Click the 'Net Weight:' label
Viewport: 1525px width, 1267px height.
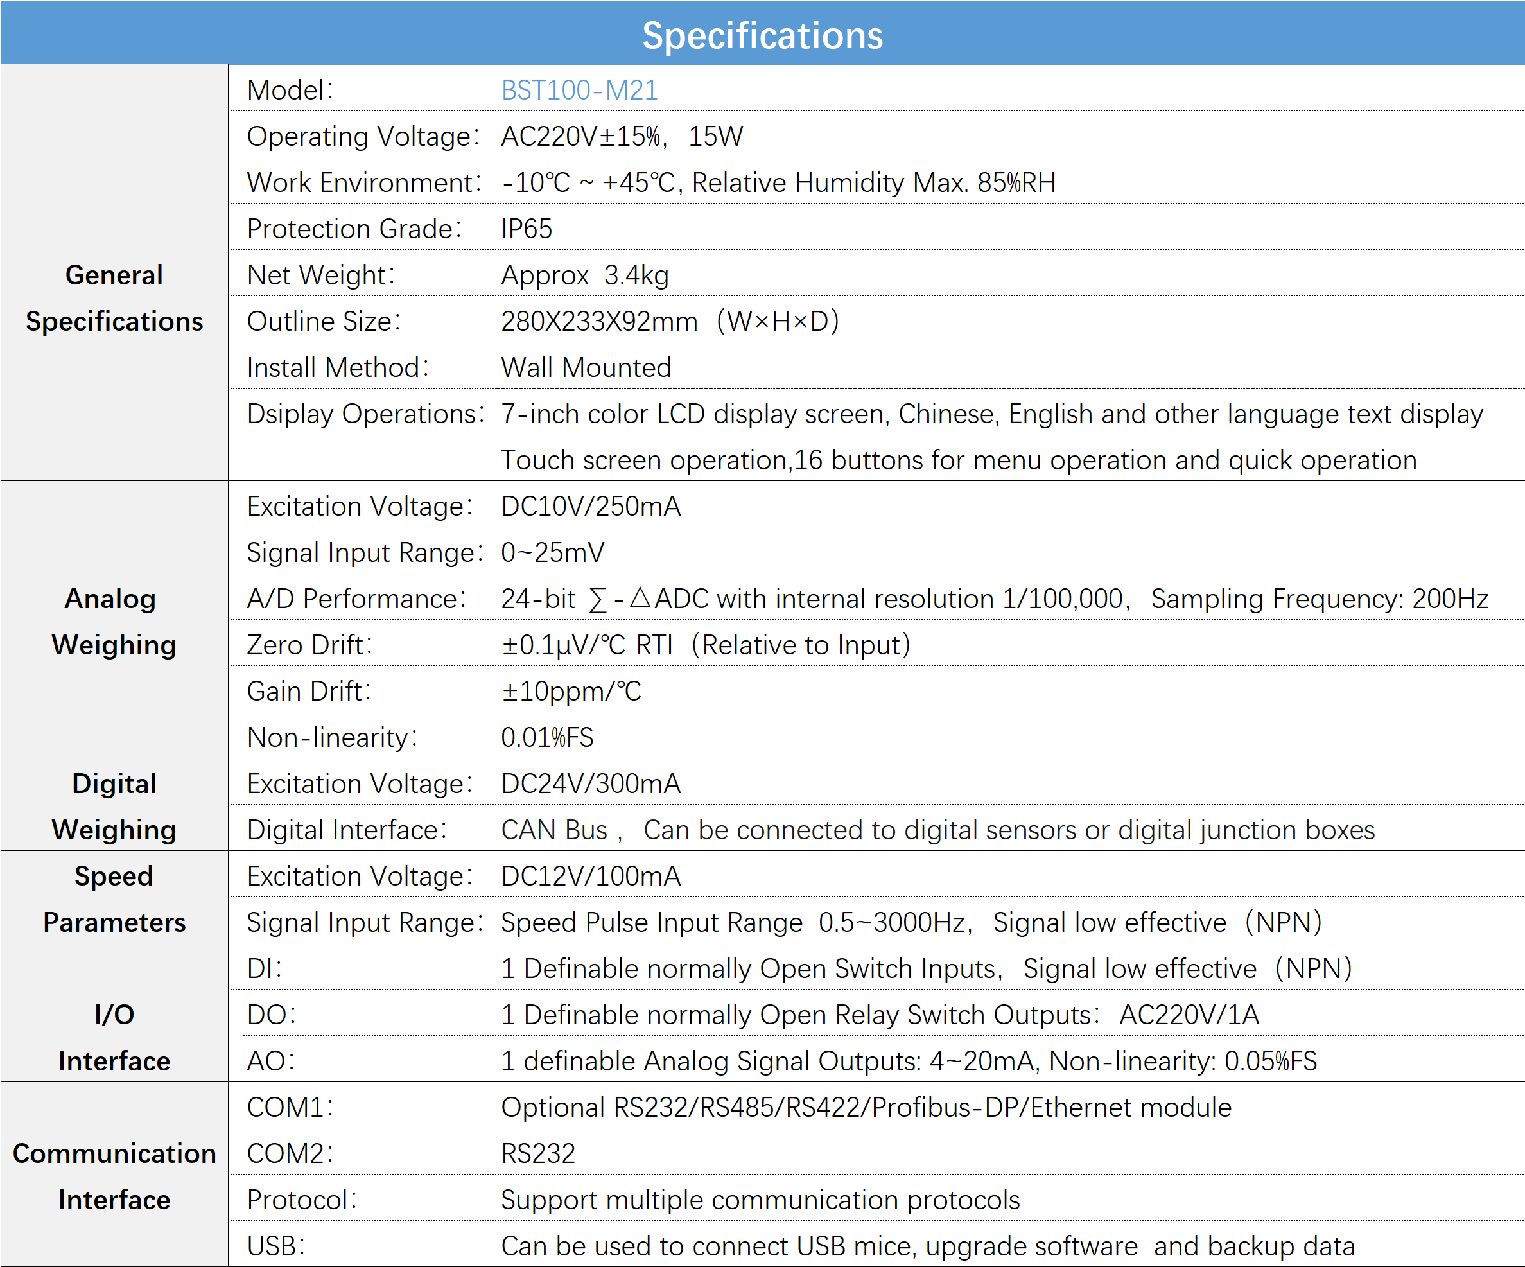320,275
